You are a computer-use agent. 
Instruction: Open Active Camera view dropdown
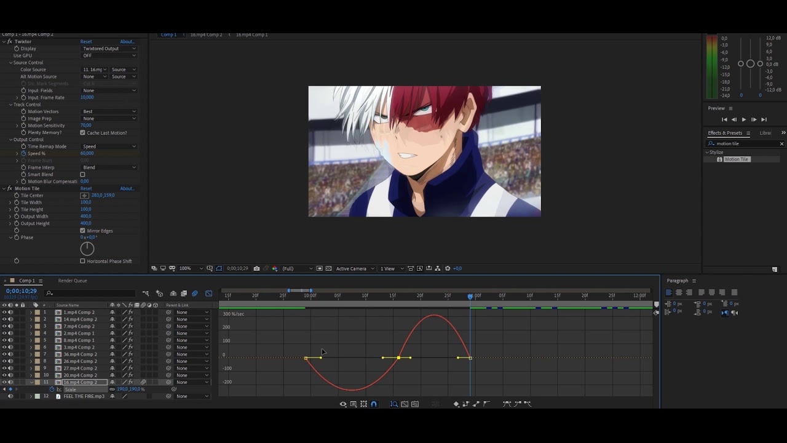tap(354, 268)
